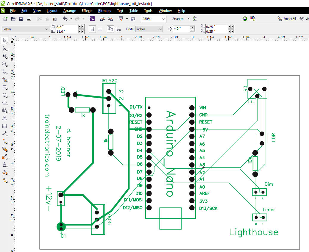309x252 pixels.
Task: Toggle apply layout to all pages
Action: tap(110, 29)
